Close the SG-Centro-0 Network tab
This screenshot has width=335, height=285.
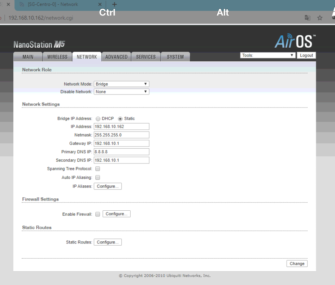100,4
